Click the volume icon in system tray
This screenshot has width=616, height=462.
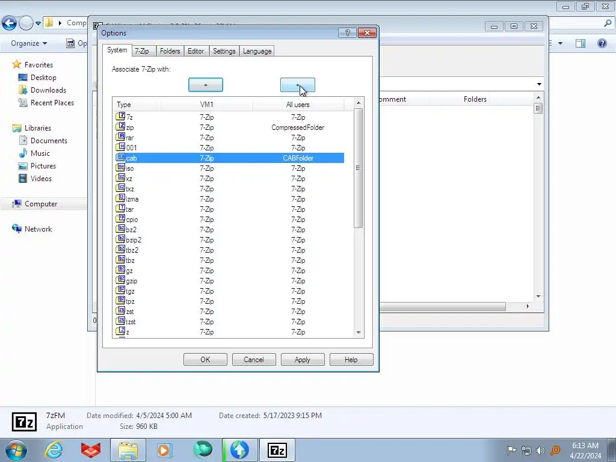(541, 450)
